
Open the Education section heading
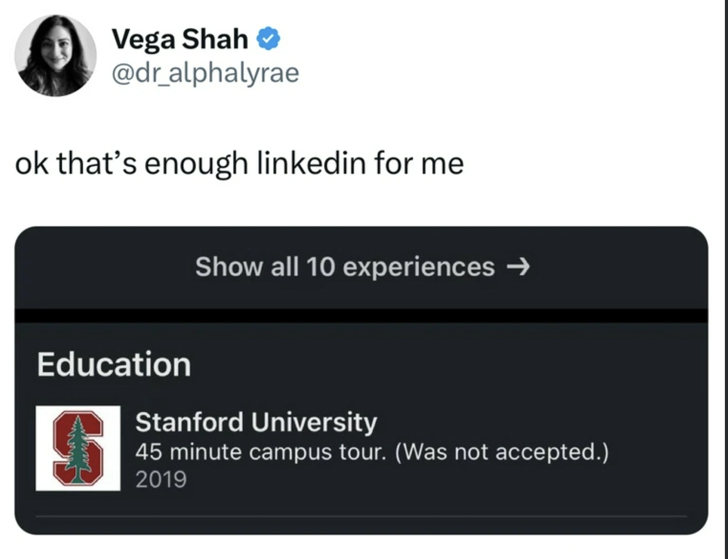click(114, 364)
